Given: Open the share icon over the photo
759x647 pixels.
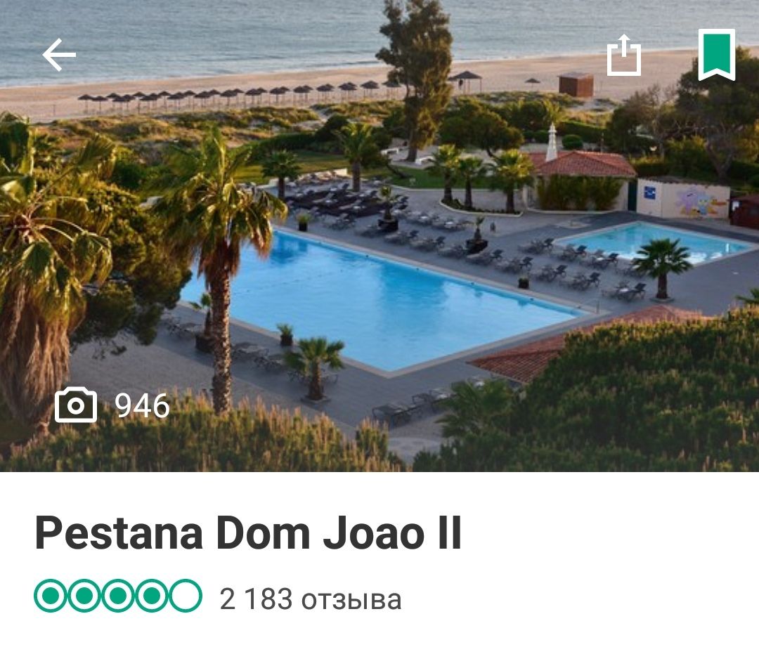Looking at the screenshot, I should [624, 55].
